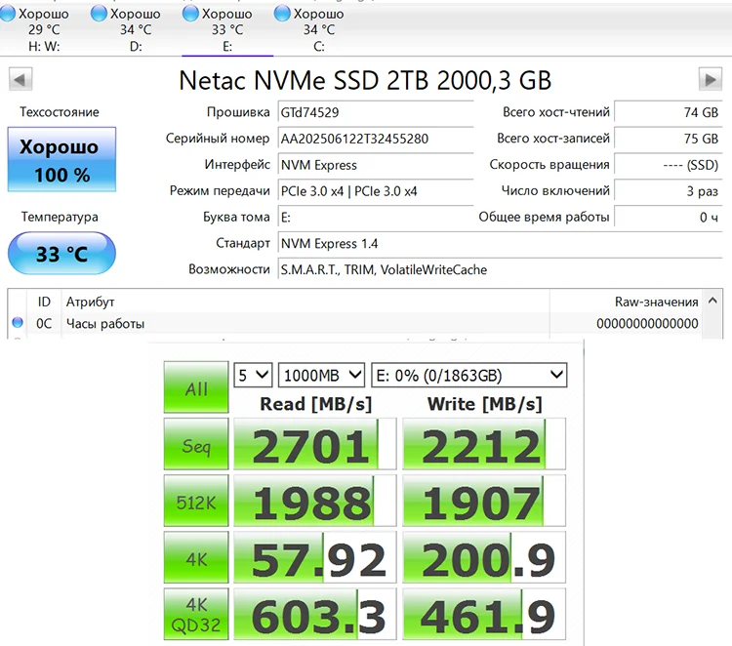732x646 pixels.
Task: Click the raw value 00000000000000
Action: [x=647, y=323]
